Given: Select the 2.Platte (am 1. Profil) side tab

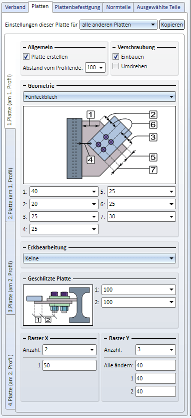Looking at the screenshot, I should (x=10, y=193).
